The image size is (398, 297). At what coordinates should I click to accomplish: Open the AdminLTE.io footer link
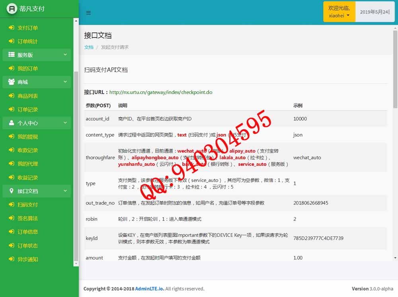point(149,289)
